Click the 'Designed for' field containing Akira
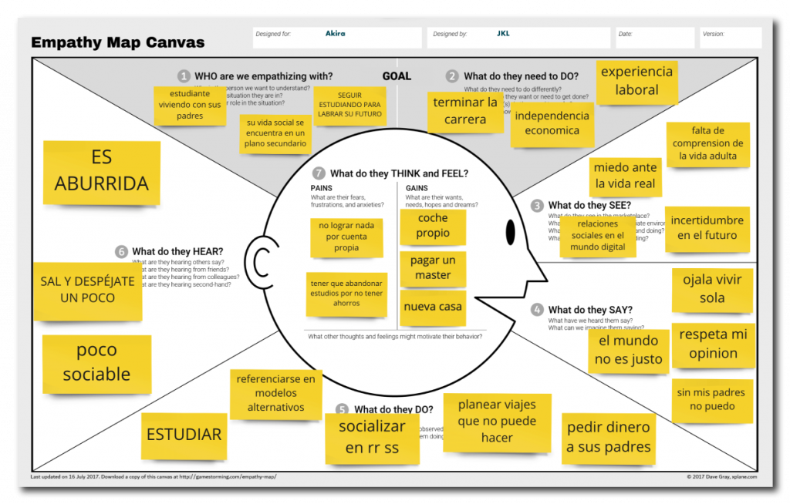Image resolution: width=790 pixels, height=504 pixels. [336, 38]
